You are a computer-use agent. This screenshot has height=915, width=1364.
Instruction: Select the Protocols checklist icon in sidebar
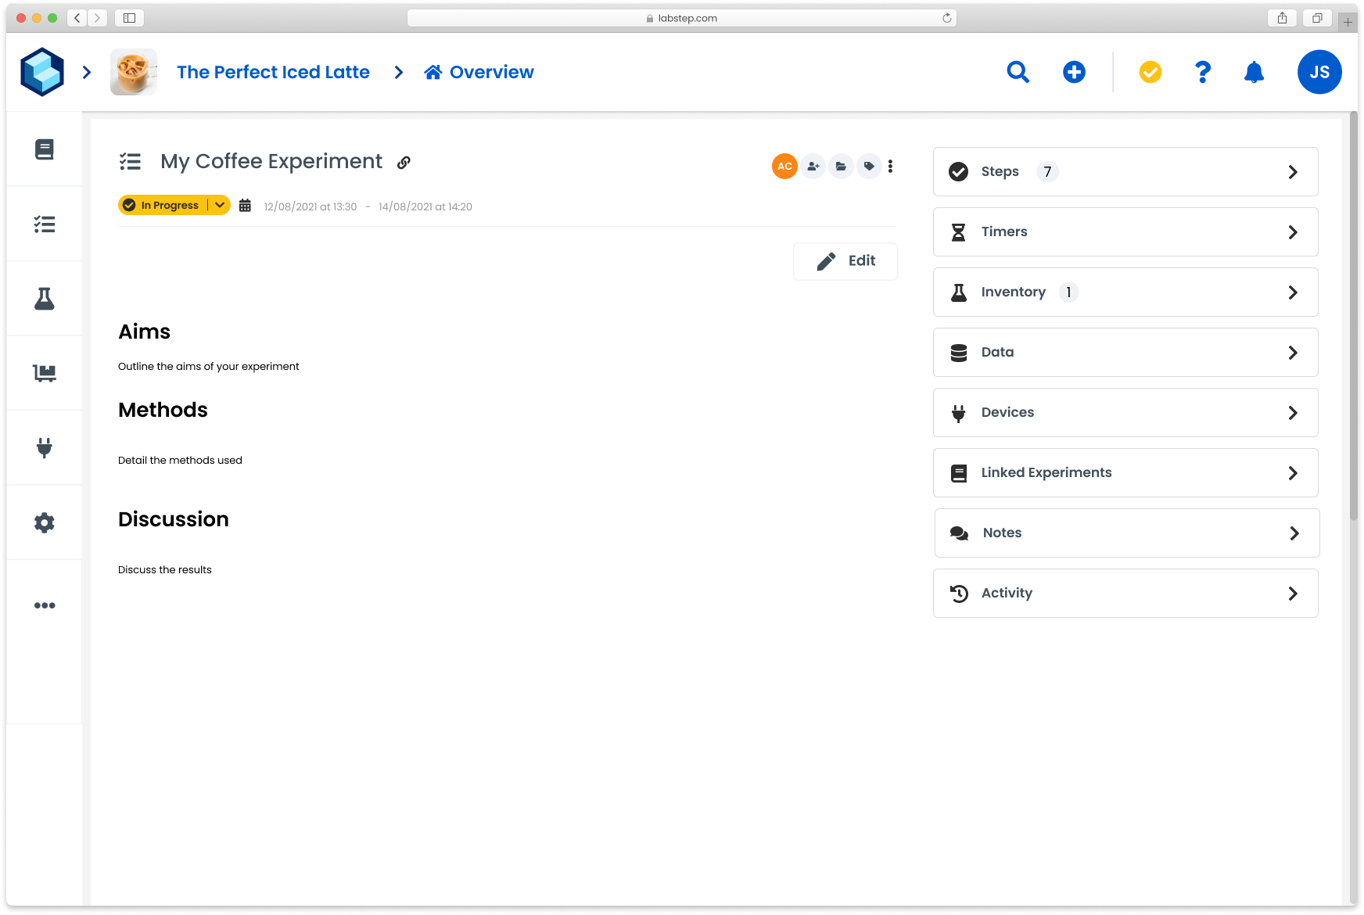45,224
